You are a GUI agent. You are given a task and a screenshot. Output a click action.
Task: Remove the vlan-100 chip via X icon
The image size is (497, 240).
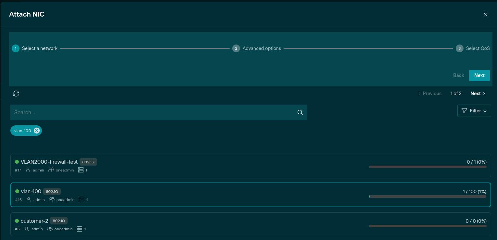point(37,131)
